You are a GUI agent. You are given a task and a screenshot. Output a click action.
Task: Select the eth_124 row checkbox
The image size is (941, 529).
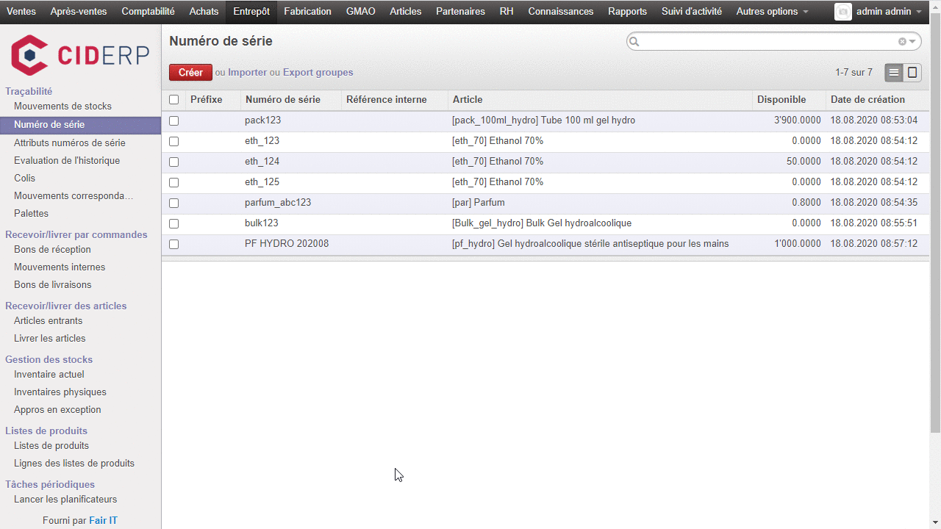click(x=173, y=162)
